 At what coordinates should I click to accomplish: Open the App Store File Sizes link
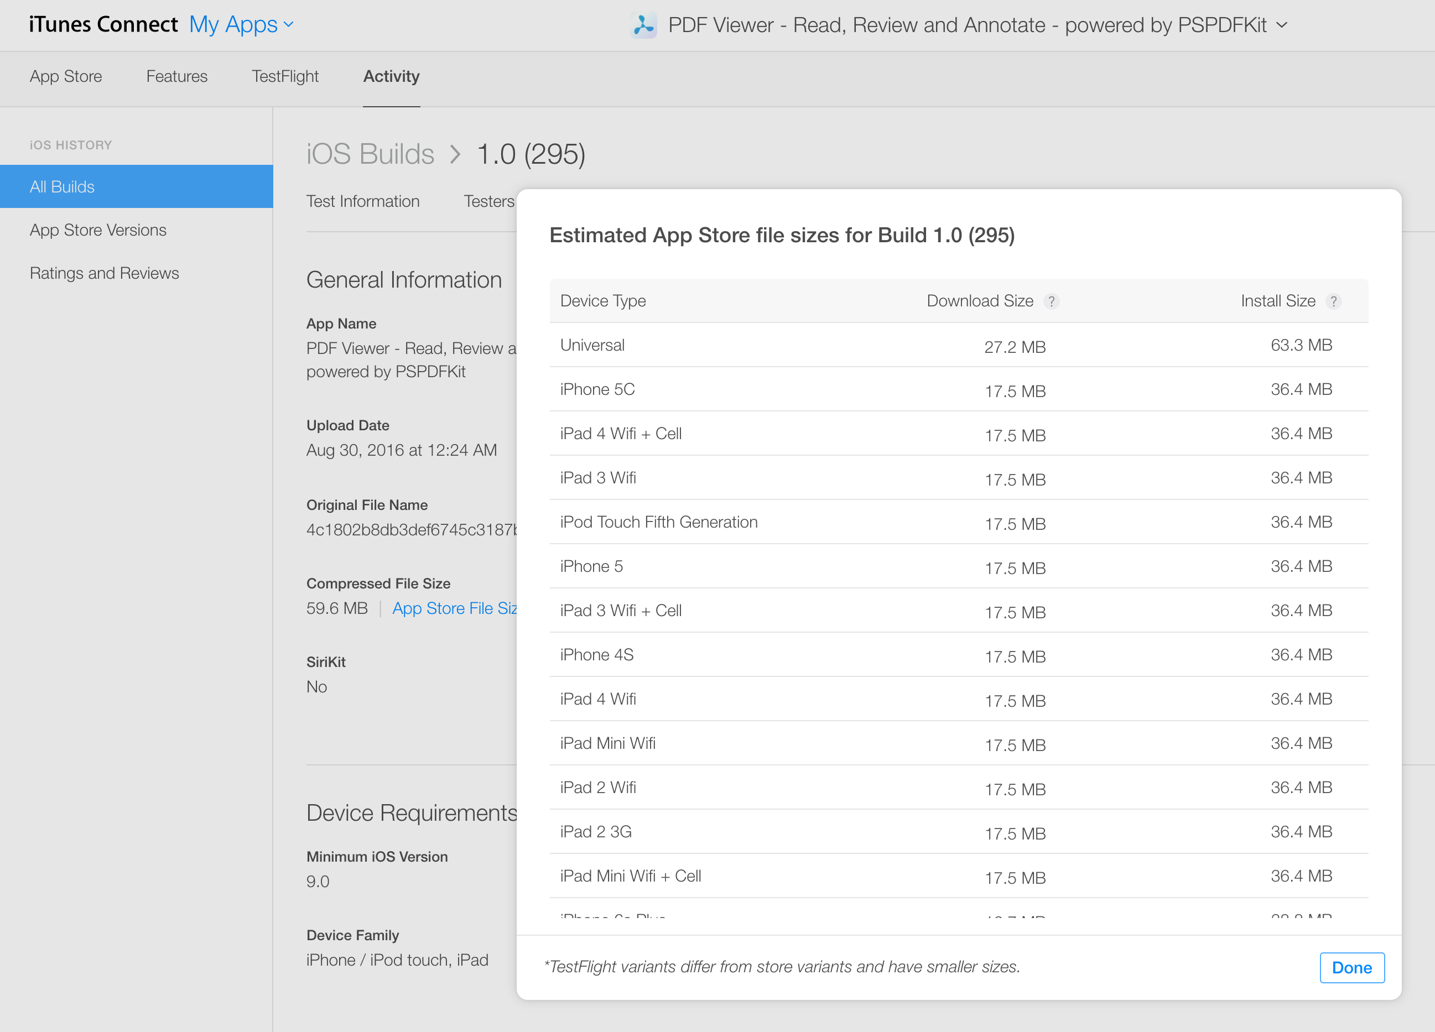tap(455, 608)
